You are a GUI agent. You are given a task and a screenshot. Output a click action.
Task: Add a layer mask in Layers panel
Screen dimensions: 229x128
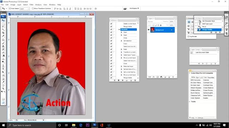(157, 77)
